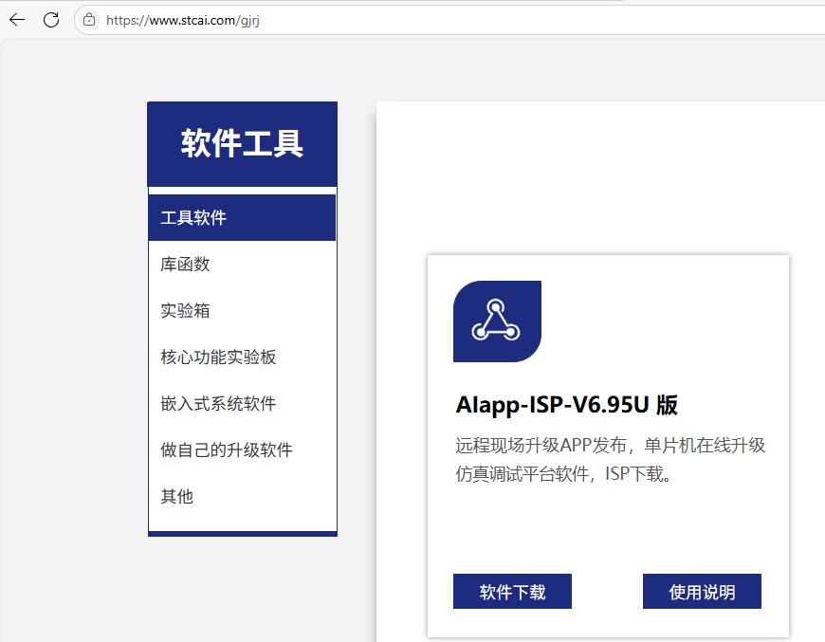Go back with the browser back arrow
The width and height of the screenshot is (825, 642).
(x=17, y=20)
